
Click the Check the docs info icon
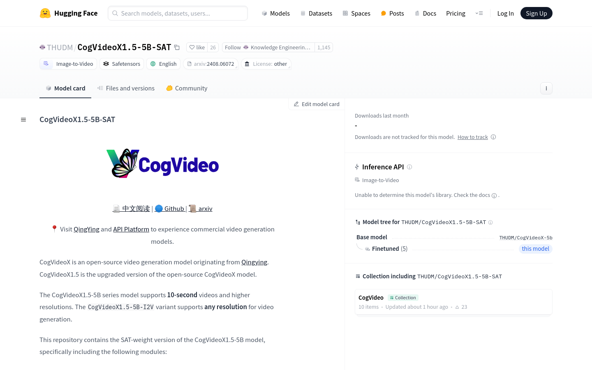tap(494, 196)
